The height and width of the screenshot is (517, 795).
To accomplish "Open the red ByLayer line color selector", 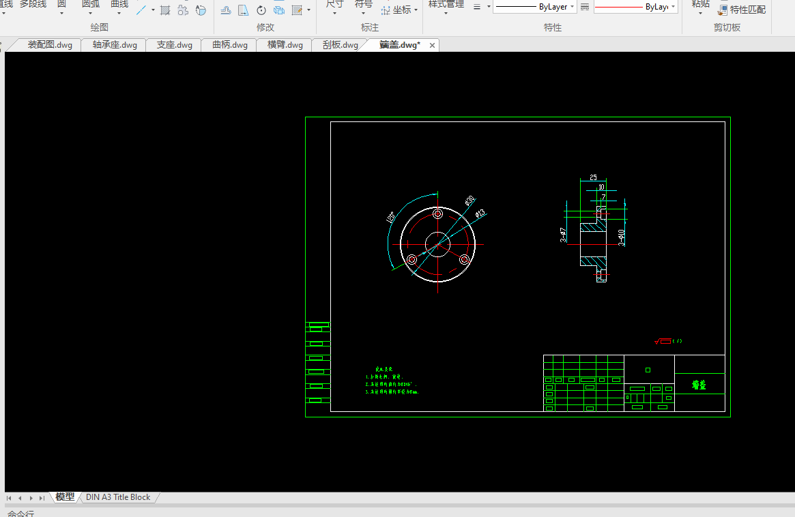I will point(635,7).
